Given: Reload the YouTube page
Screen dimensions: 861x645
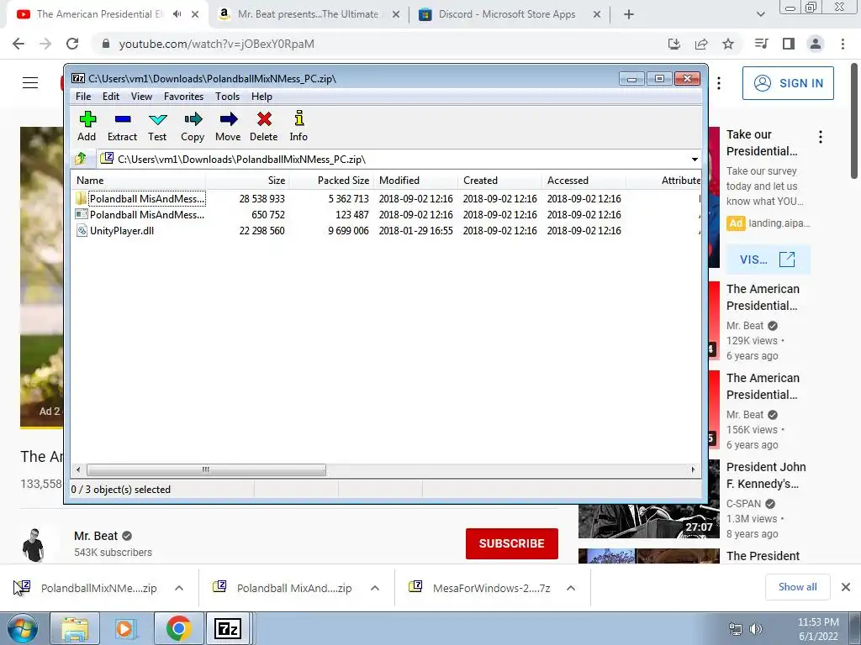Looking at the screenshot, I should (72, 44).
